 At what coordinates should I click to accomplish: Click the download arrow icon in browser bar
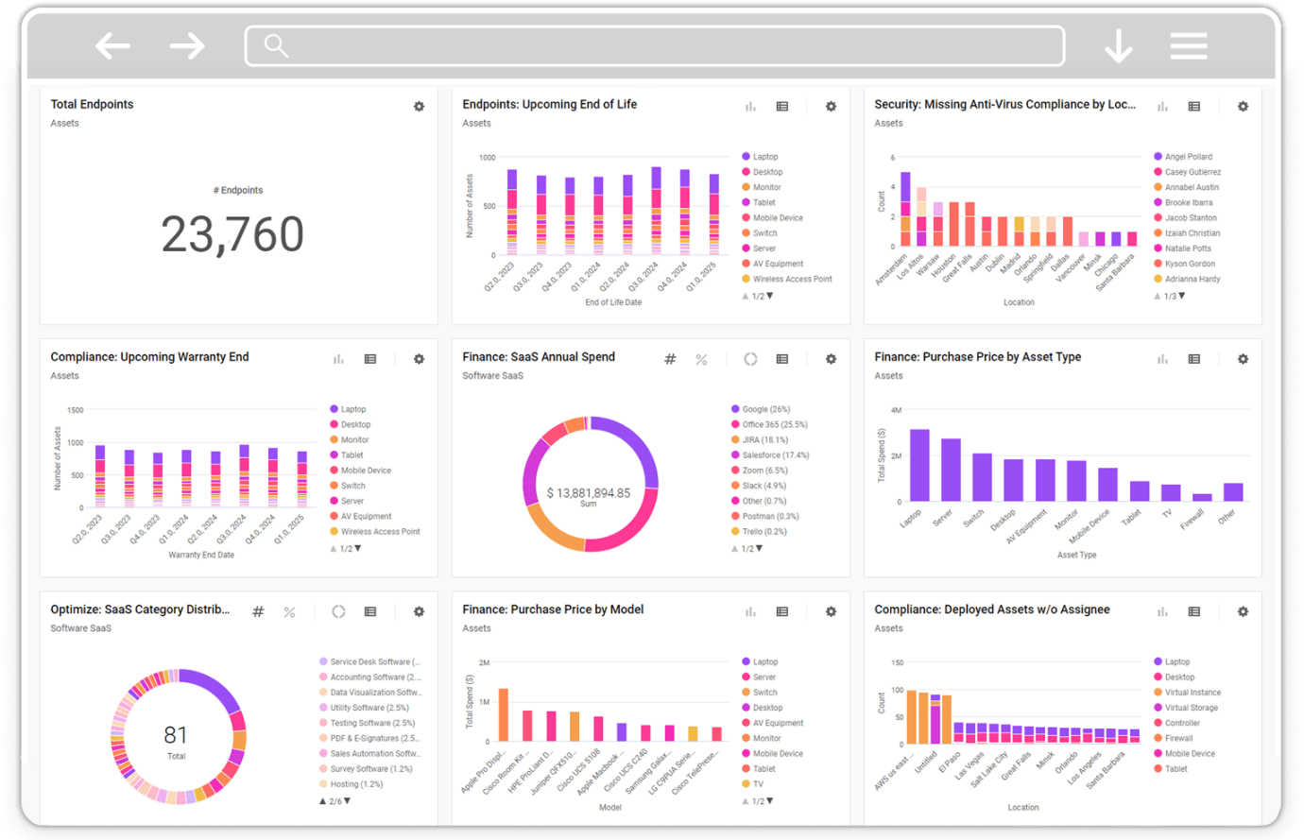[1119, 45]
